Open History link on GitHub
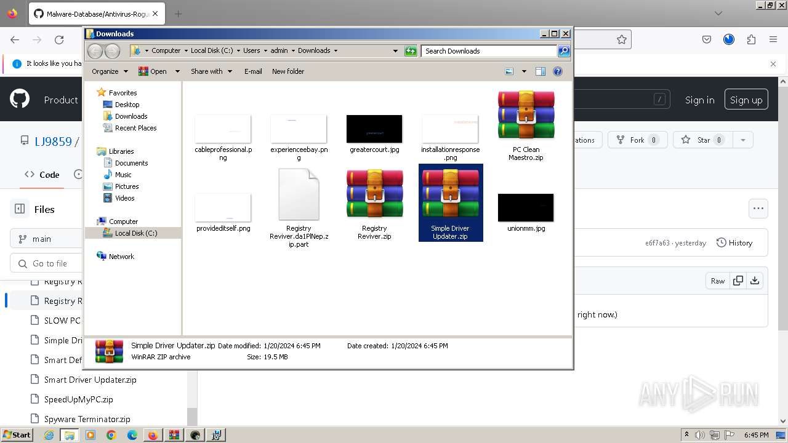This screenshot has width=788, height=443. [734, 242]
